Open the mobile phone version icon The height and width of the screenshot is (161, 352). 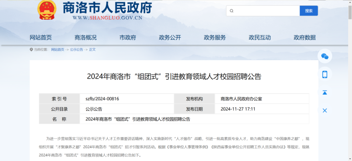click(x=325, y=74)
